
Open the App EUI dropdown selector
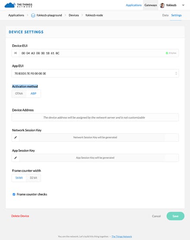click(x=95, y=74)
